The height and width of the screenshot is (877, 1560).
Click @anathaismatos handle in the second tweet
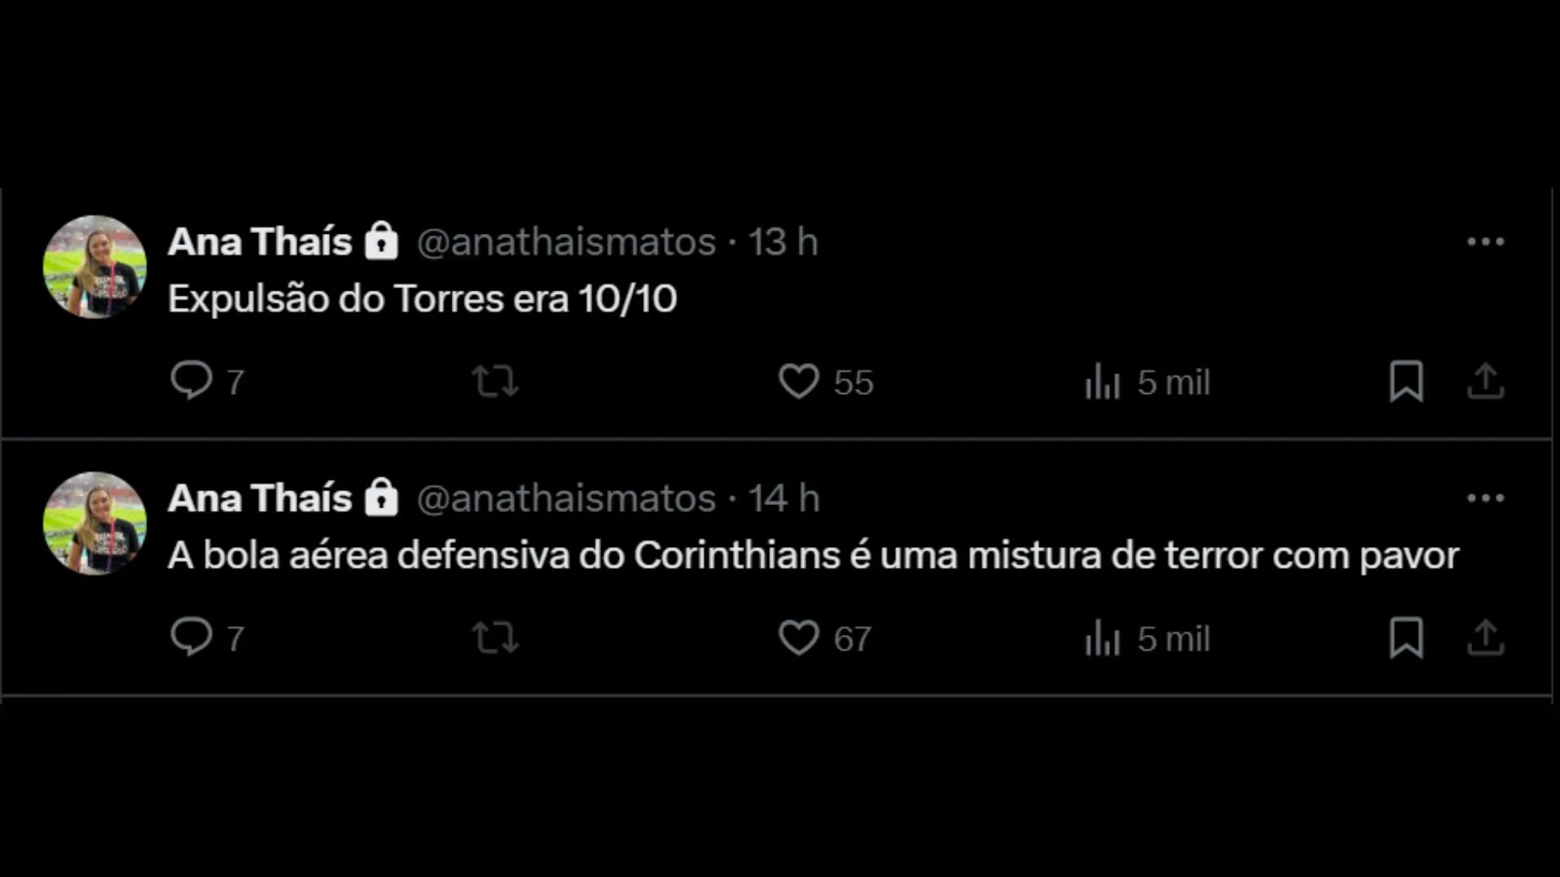click(x=566, y=499)
